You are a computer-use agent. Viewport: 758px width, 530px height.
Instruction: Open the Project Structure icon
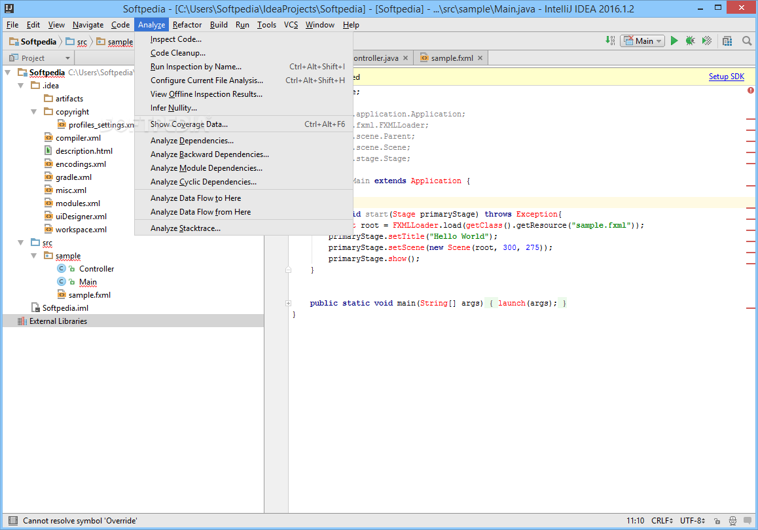pyautogui.click(x=727, y=41)
